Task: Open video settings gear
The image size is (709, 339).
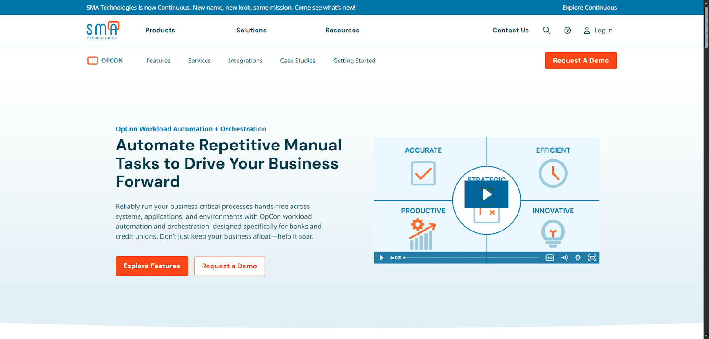Action: [x=578, y=258]
